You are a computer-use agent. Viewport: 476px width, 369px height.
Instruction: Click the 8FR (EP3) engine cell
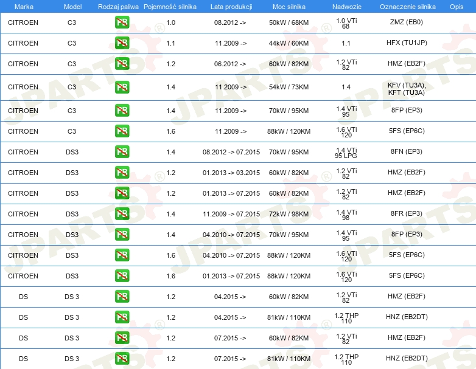pyautogui.click(x=407, y=213)
